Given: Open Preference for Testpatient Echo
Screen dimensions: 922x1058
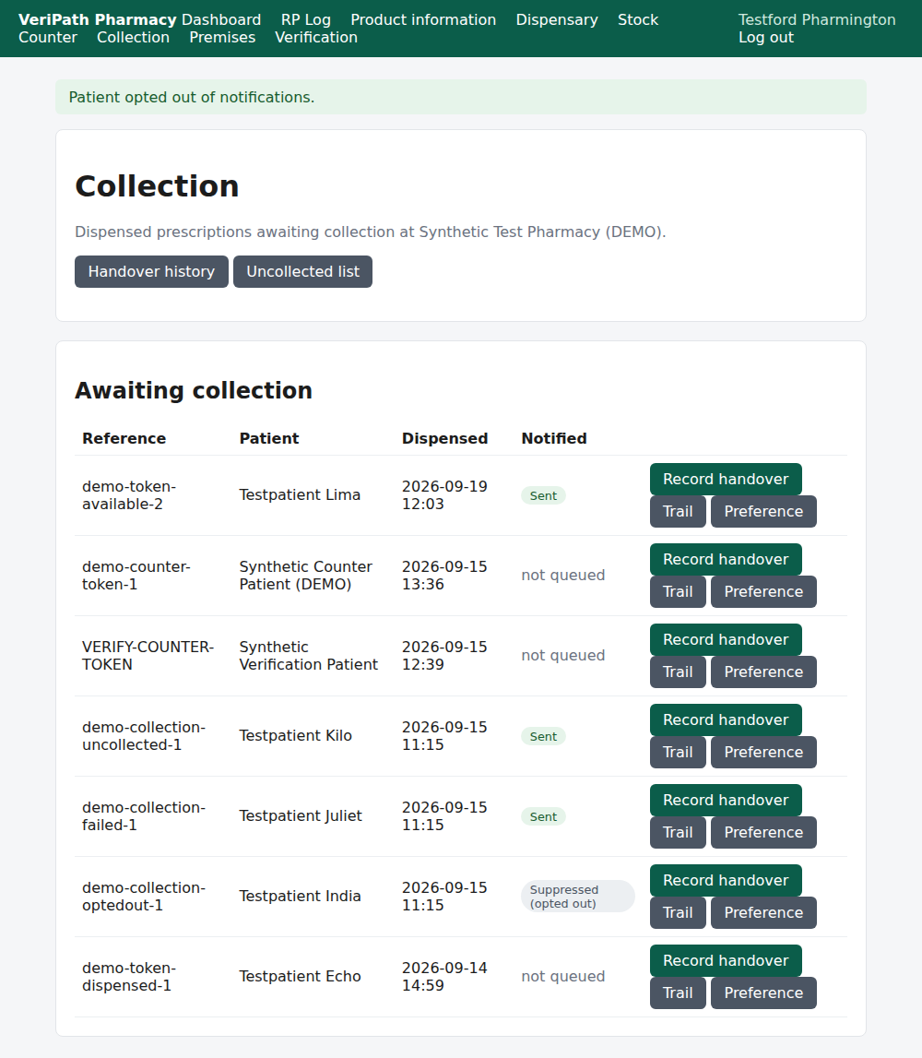Looking at the screenshot, I should pyautogui.click(x=763, y=993).
